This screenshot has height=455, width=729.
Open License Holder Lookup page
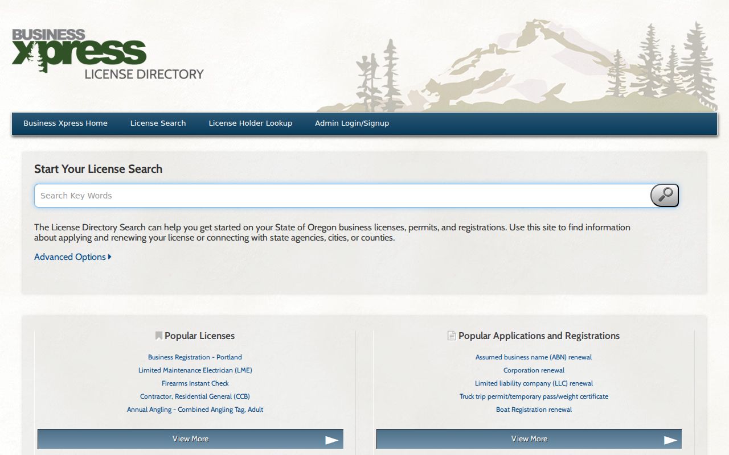point(251,123)
